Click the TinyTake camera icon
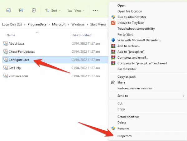Viewport: 187px width, 141px height. pyautogui.click(x=113, y=23)
